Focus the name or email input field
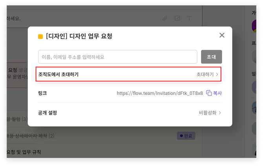Image resolution: width=263 pixels, height=166 pixels. (117, 57)
